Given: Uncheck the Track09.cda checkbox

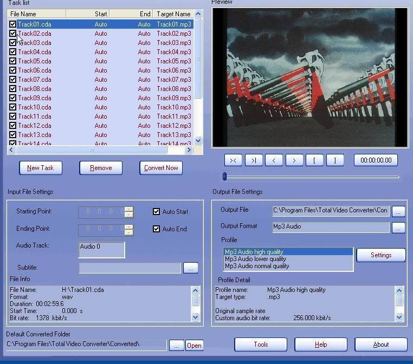Looking at the screenshot, I should click(12, 98).
